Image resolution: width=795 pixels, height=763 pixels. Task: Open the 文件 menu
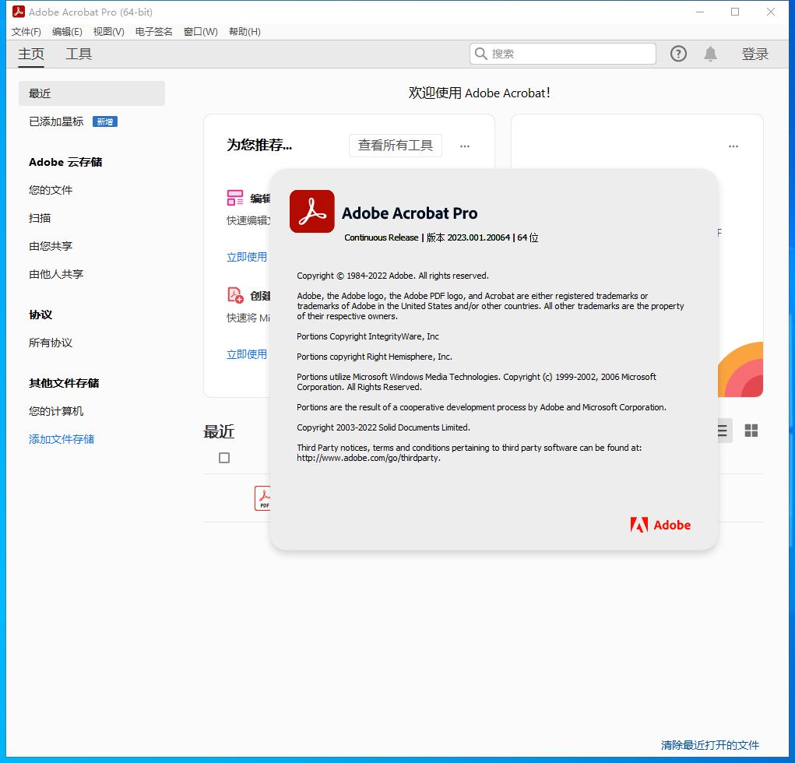(x=26, y=31)
